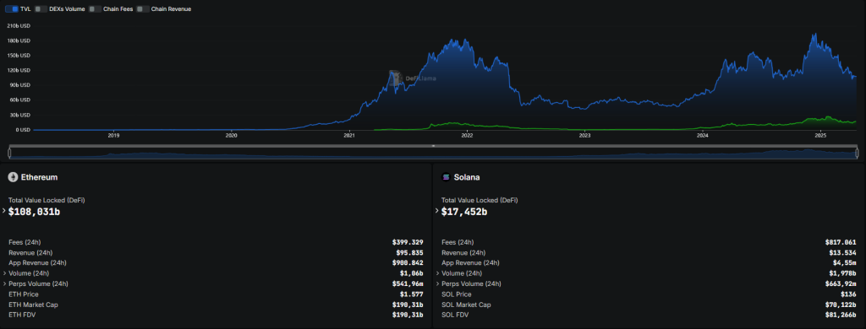
Task: Click the SOL Market Cap label
Action: 466,305
